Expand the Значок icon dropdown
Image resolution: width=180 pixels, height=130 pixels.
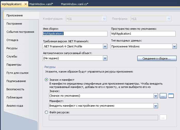(156, 96)
